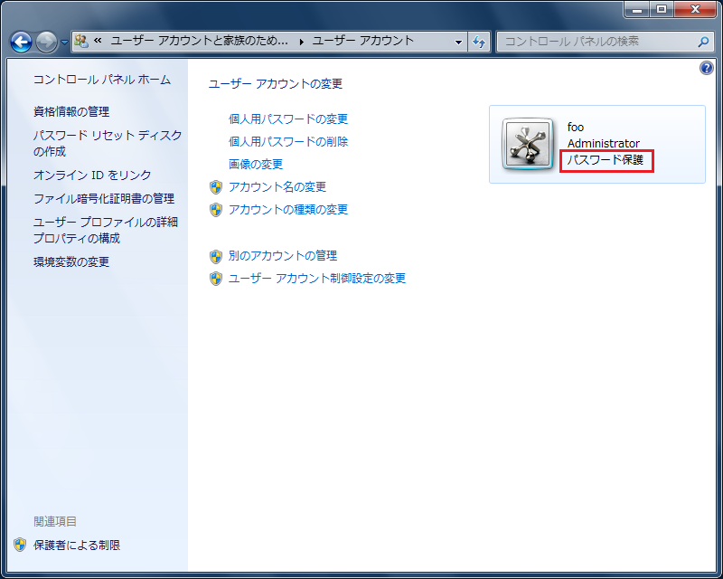The image size is (723, 579).
Task: Select 画像の変更 link
Action: pyautogui.click(x=256, y=164)
